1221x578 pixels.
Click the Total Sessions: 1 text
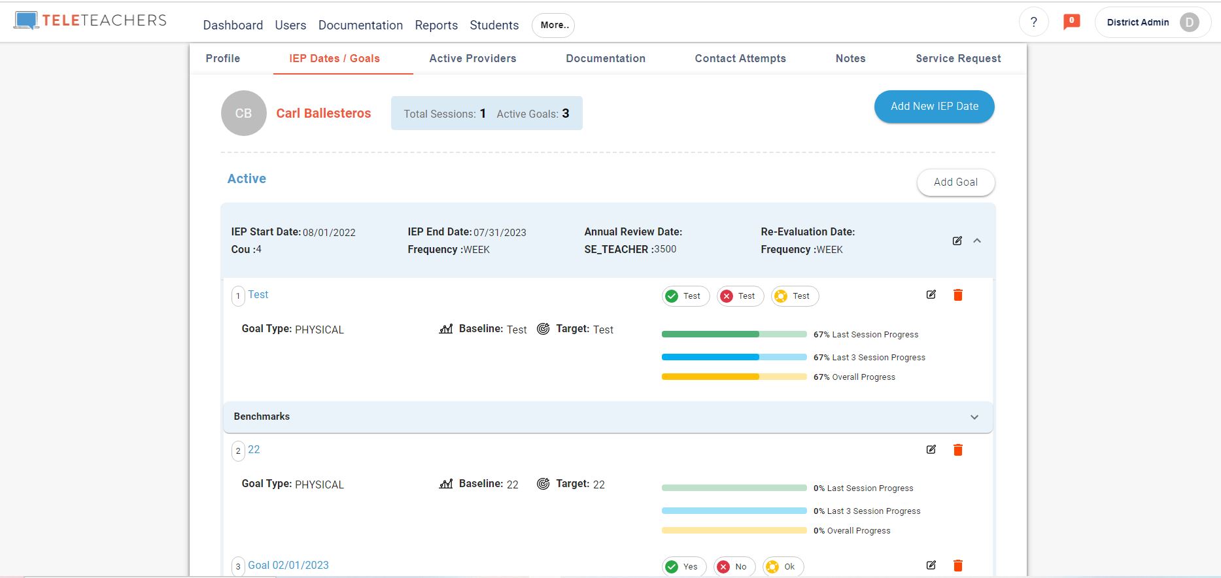coord(445,114)
